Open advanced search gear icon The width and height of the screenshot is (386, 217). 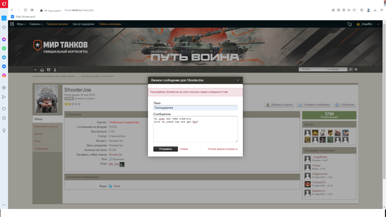(x=356, y=69)
